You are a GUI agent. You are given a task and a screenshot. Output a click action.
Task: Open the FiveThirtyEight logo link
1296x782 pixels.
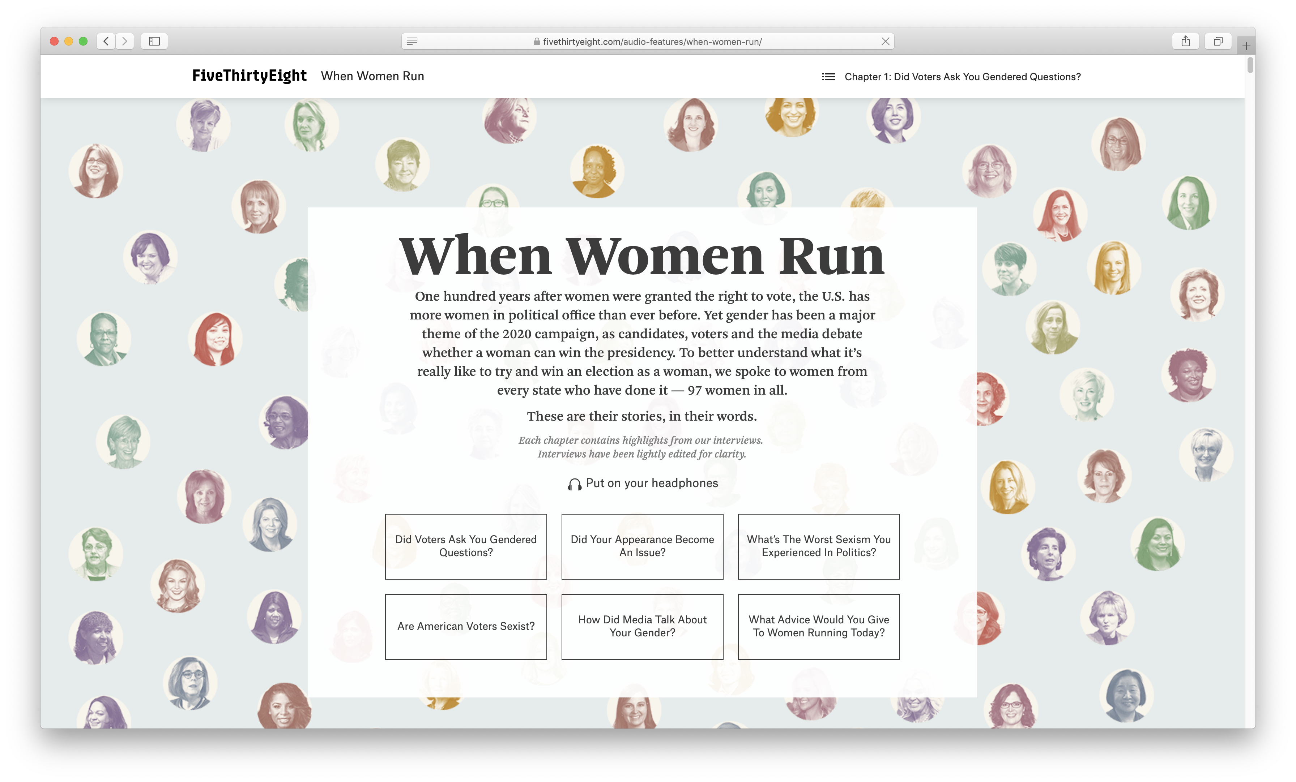click(x=249, y=76)
